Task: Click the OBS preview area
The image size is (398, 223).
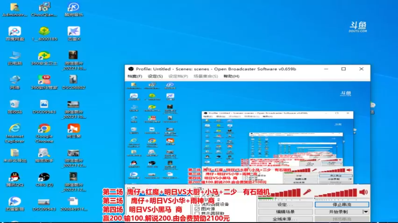Action: [247, 133]
